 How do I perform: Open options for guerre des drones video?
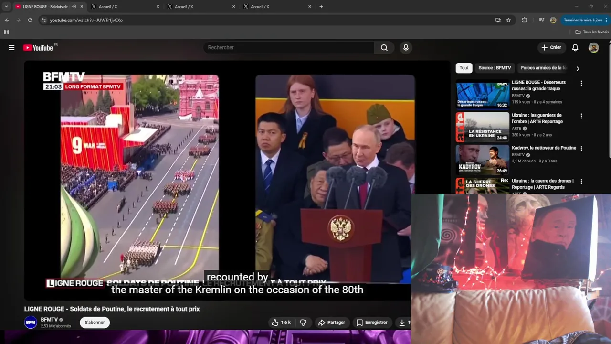581,182
